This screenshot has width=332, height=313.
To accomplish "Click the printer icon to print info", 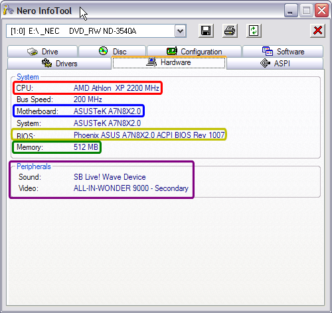I will point(230,31).
